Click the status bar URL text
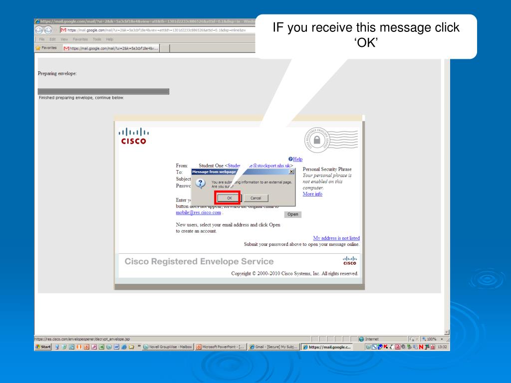Image resolution: width=511 pixels, height=383 pixels. pyautogui.click(x=82, y=339)
